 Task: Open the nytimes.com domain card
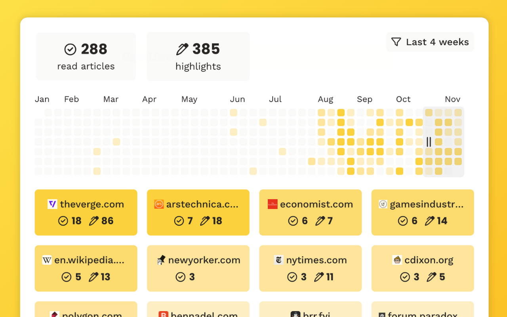tap(310, 268)
